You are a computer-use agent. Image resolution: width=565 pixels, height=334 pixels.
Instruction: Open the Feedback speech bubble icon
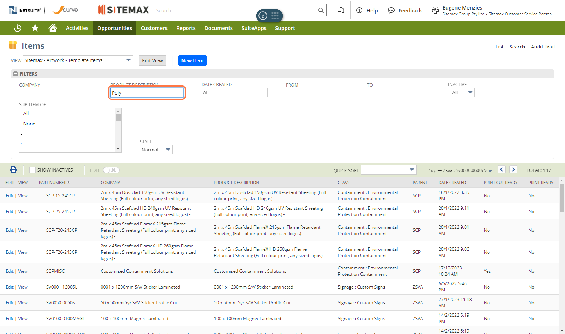tap(391, 10)
